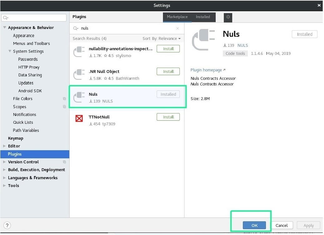Select the .NR Null Object plugin title
The height and width of the screenshot is (235, 324).
tap(104, 71)
